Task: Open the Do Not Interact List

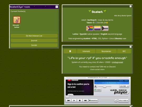Action: pos(34,36)
